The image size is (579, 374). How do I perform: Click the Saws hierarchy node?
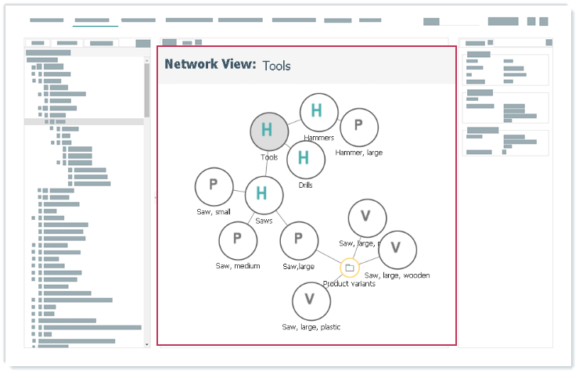point(264,194)
